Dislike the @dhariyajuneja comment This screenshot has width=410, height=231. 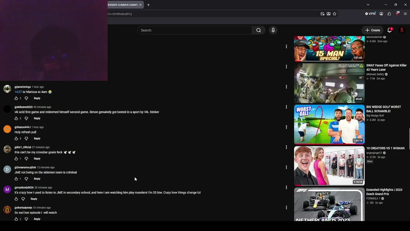click(26, 219)
